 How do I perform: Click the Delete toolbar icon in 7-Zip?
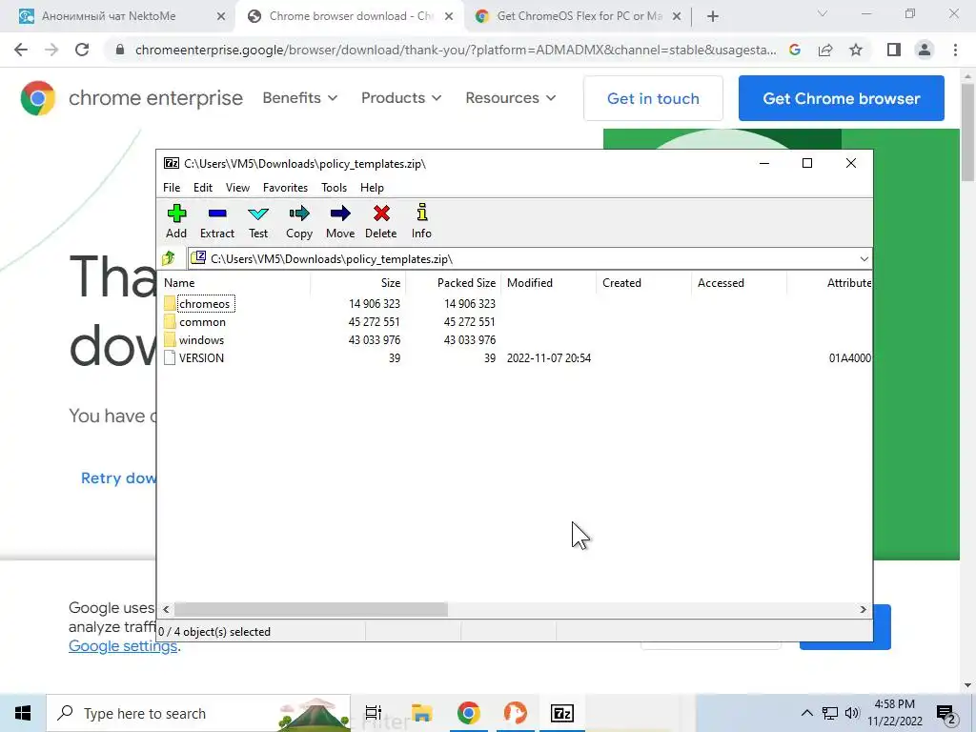381,221
